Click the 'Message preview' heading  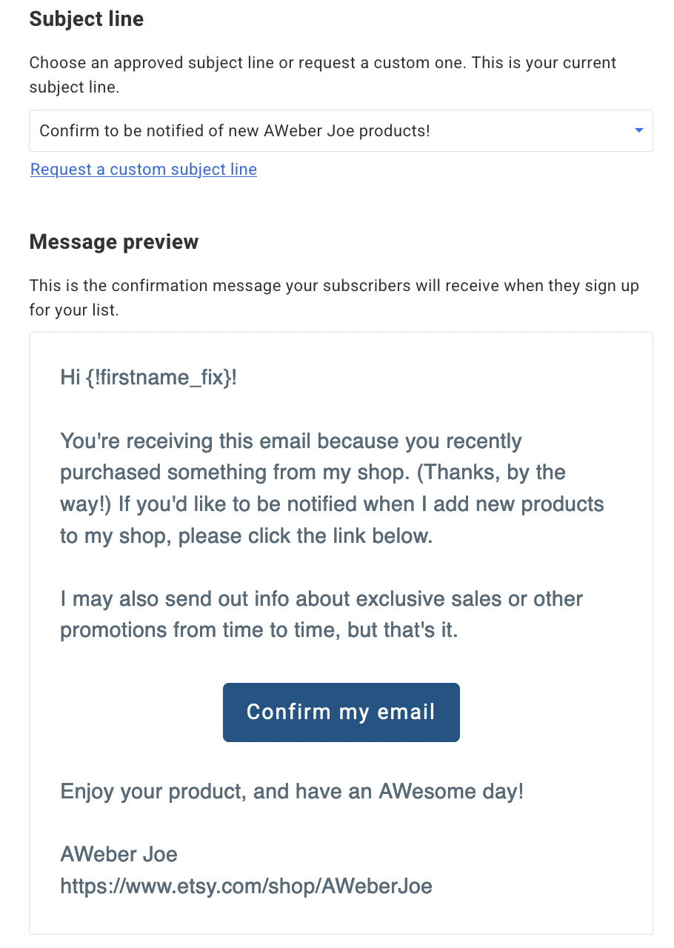tap(113, 241)
